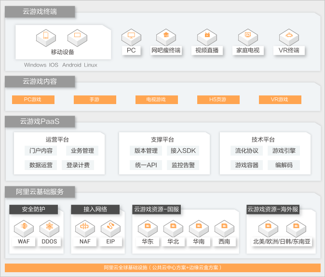Click the PC label under monitor icon
Image resolution: width=325 pixels, height=277 pixels.
coord(131,50)
